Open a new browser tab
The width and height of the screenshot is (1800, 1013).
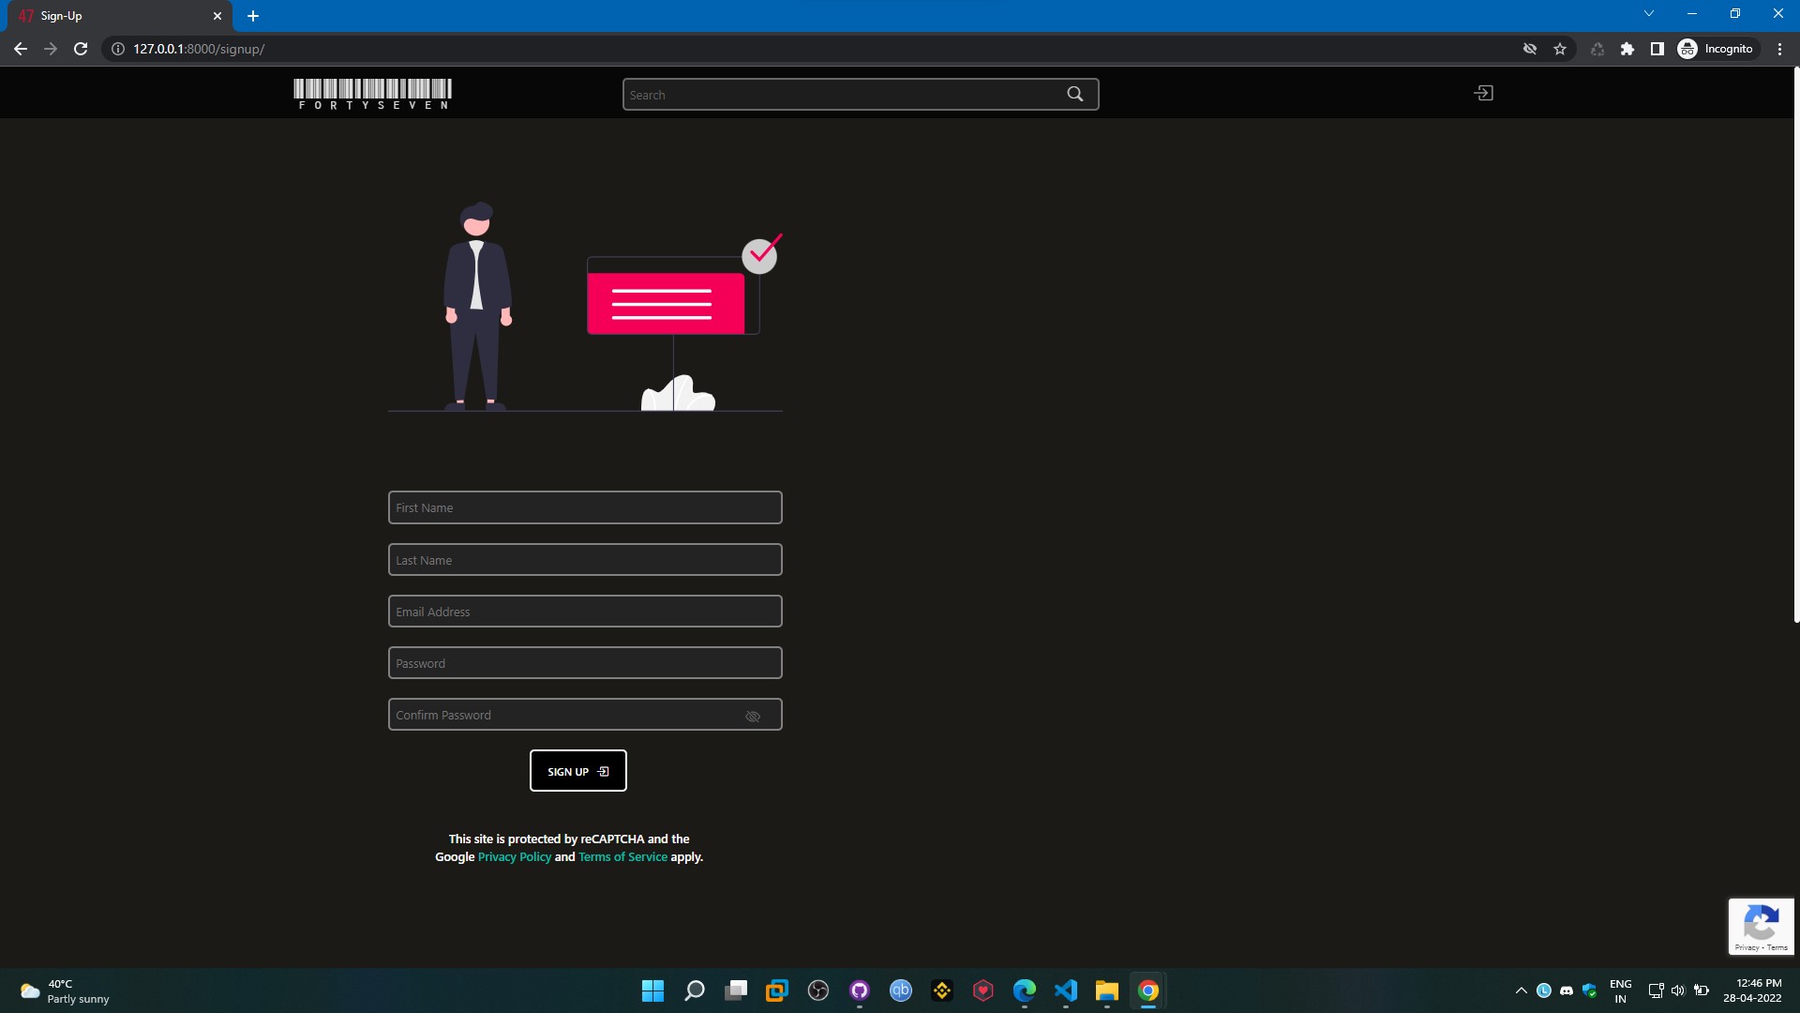coord(253,16)
